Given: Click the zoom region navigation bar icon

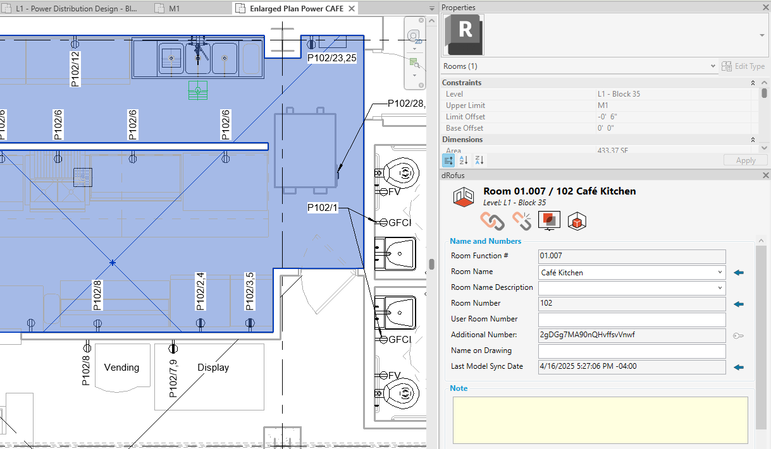Looking at the screenshot, I should click(x=414, y=63).
